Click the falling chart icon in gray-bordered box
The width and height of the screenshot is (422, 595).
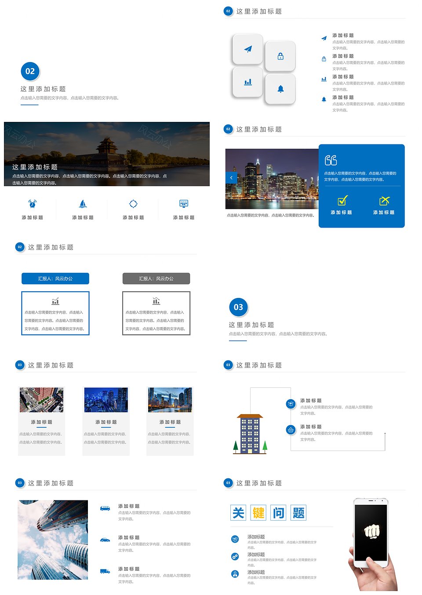pos(156,301)
